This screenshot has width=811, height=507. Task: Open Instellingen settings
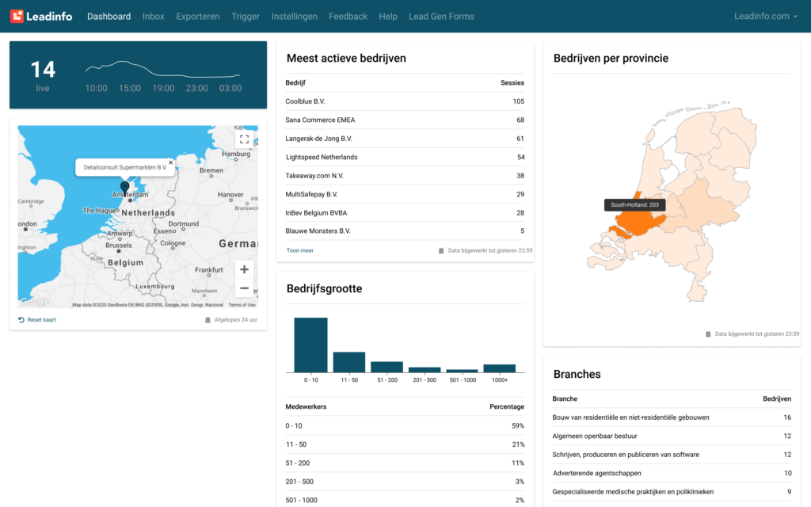(295, 17)
